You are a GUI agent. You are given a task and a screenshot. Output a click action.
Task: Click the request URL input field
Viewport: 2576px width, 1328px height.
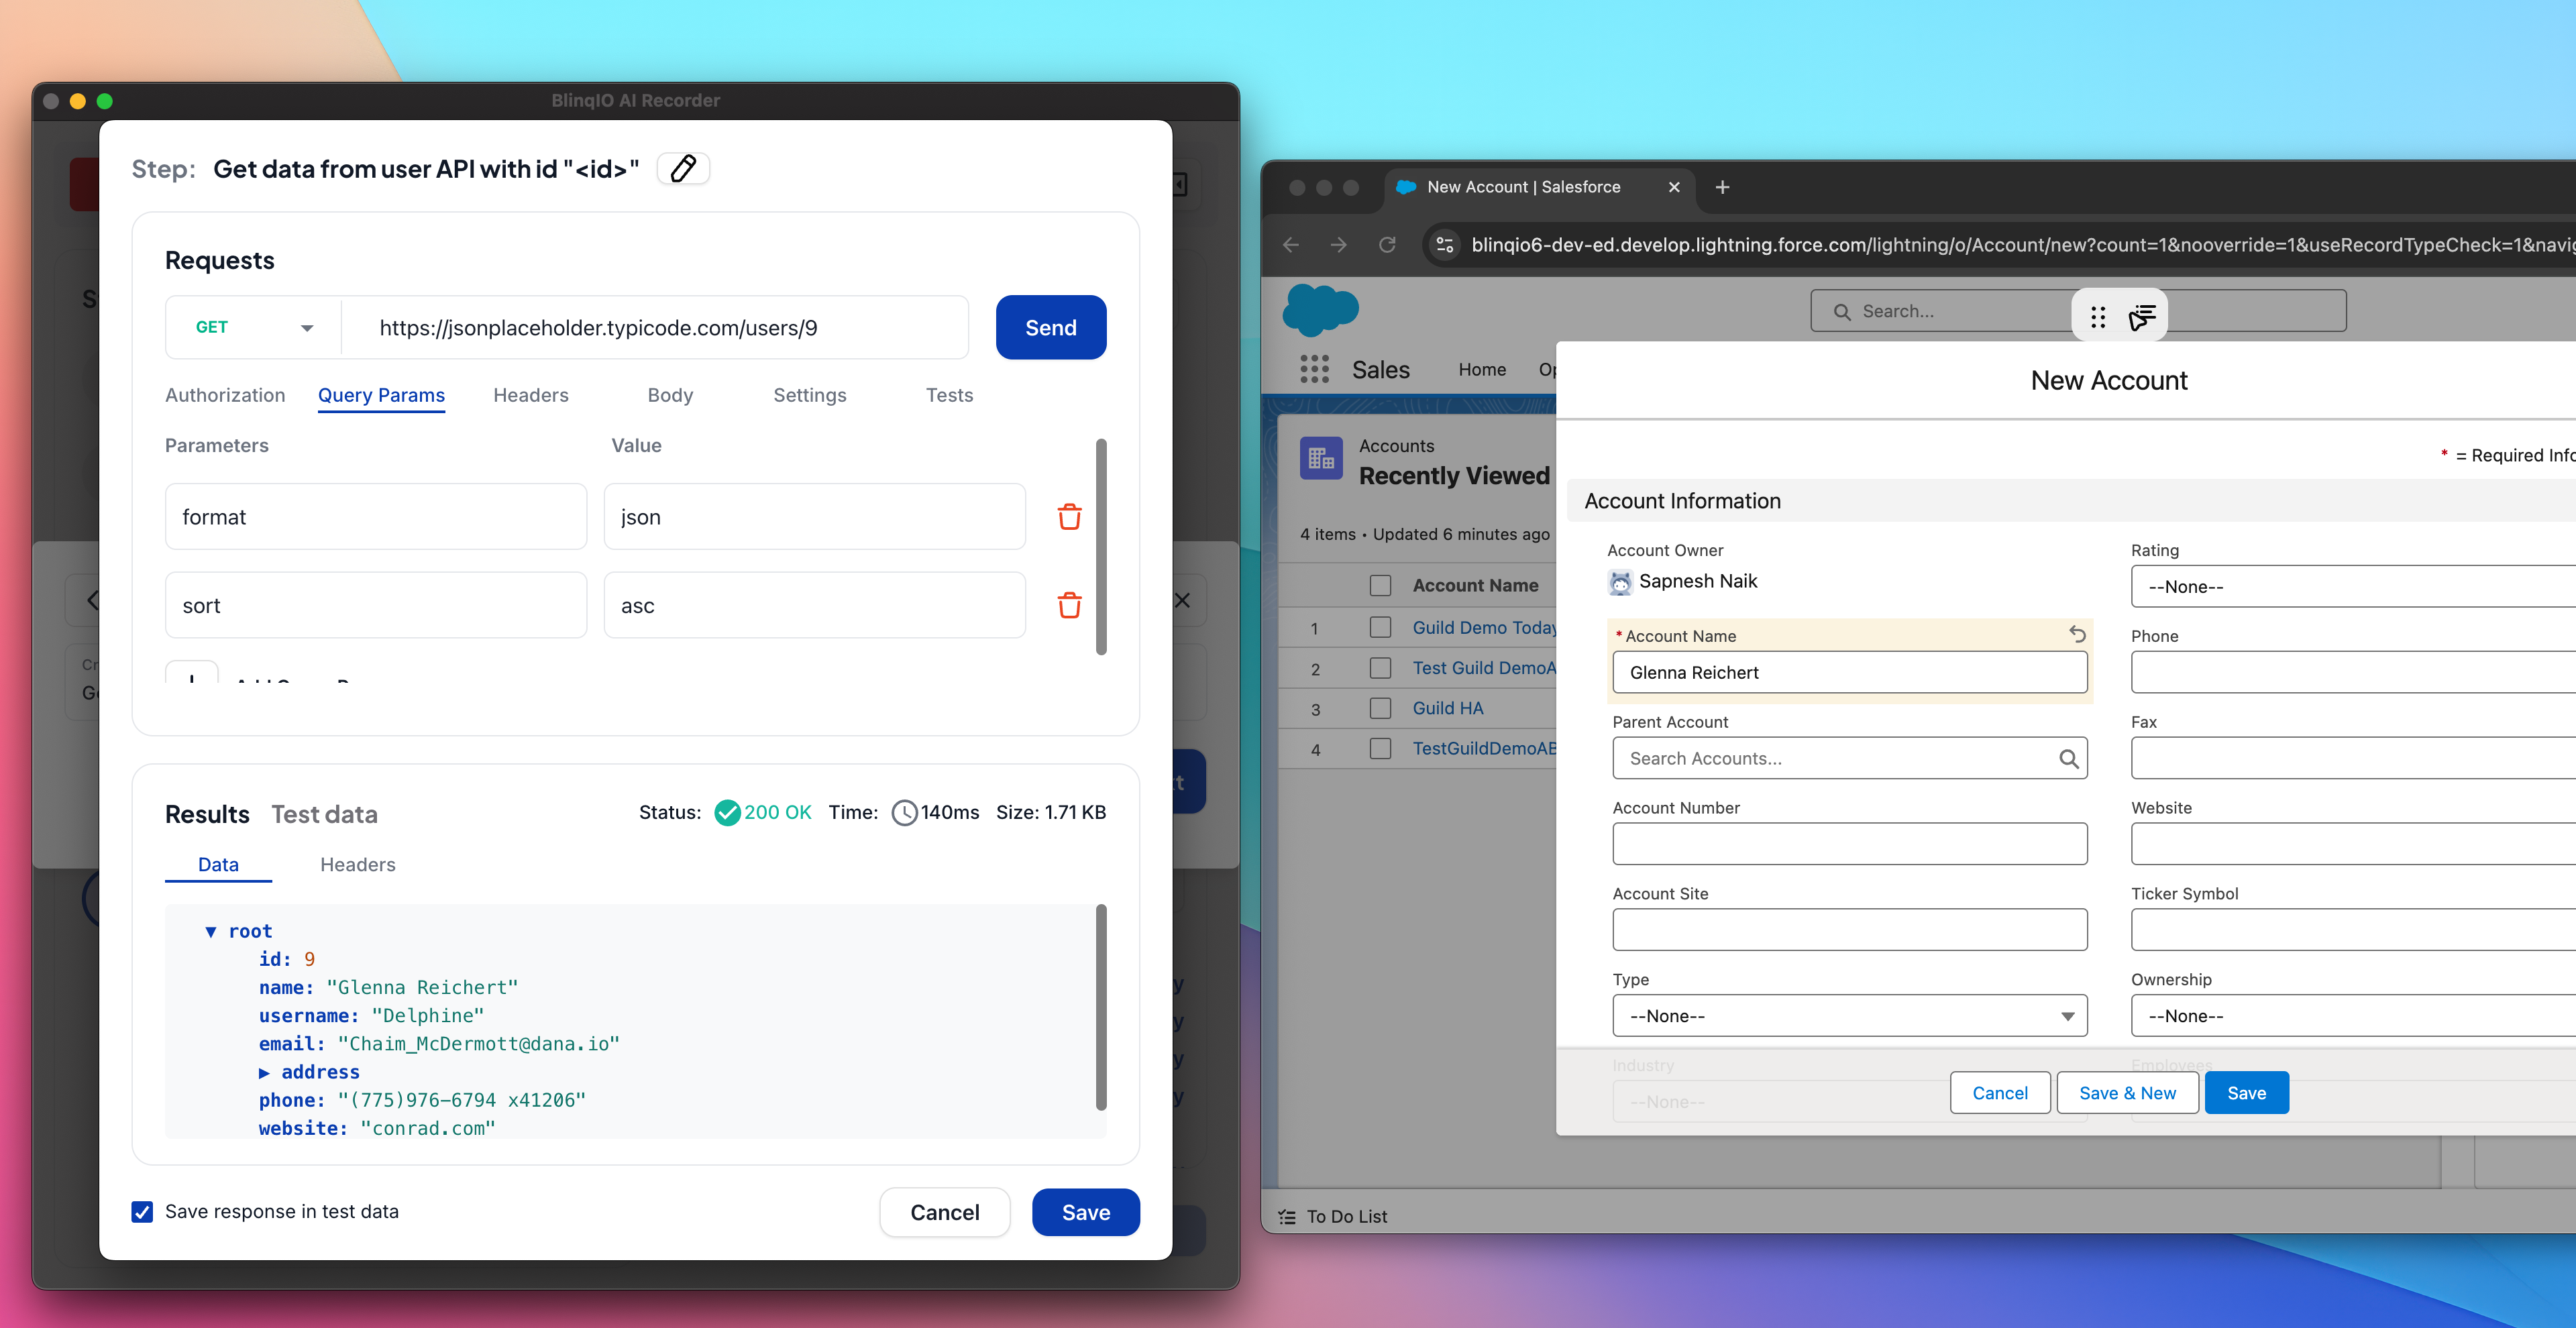pos(655,327)
